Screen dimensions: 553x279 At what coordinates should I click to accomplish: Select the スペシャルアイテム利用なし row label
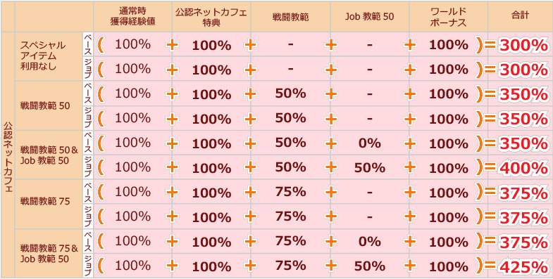[38, 56]
